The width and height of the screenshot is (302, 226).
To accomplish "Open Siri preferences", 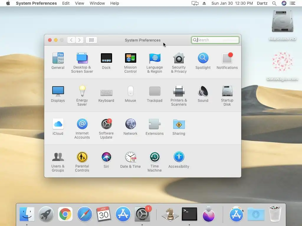I will [106, 160].
